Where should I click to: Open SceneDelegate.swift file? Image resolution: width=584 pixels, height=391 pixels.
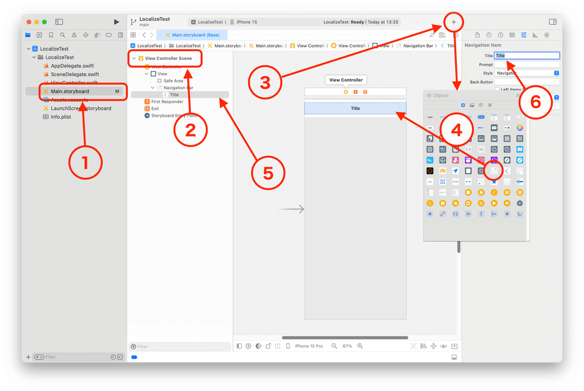pyautogui.click(x=74, y=74)
